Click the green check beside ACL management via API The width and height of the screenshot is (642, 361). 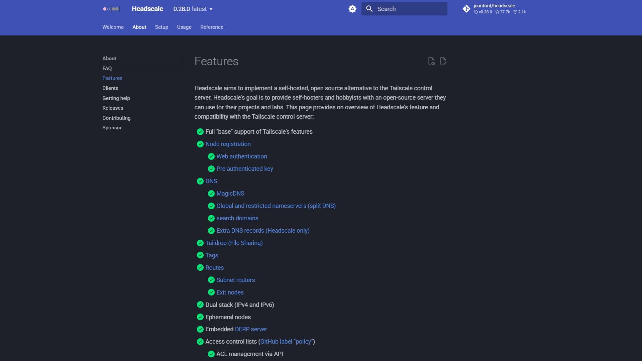[x=211, y=354]
